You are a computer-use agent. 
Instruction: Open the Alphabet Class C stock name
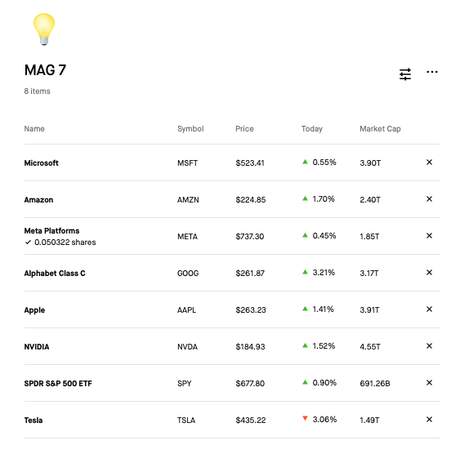click(x=55, y=274)
